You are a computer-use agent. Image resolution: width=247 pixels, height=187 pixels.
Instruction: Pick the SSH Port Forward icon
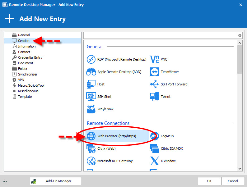155,84
